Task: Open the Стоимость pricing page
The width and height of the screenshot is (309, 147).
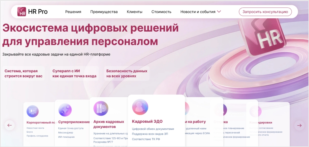Action: point(161,12)
